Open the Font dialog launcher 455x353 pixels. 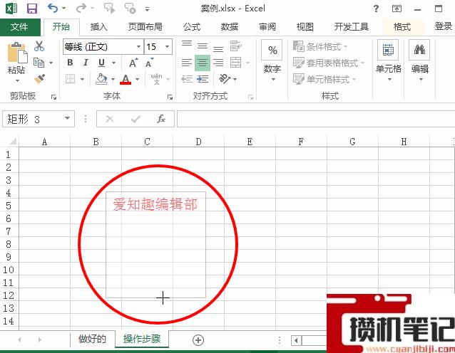coord(170,98)
